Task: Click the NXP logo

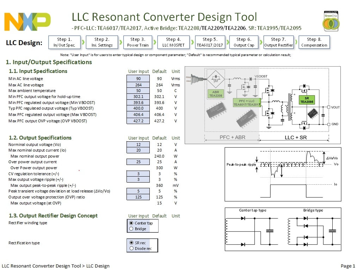Action: (27, 22)
